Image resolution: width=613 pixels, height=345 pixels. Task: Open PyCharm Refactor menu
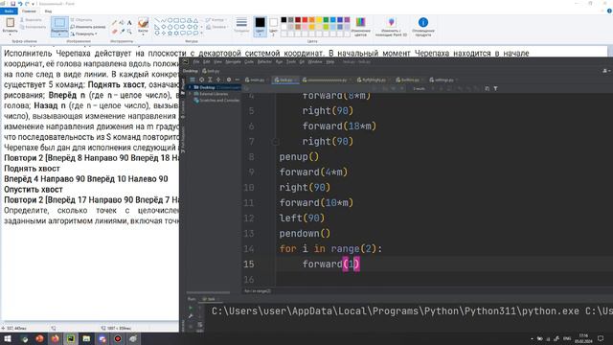tap(264, 61)
